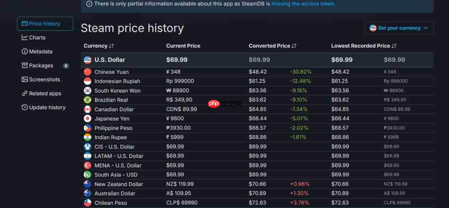
Task: Sort the table by Currency column
Action: pyautogui.click(x=99, y=46)
